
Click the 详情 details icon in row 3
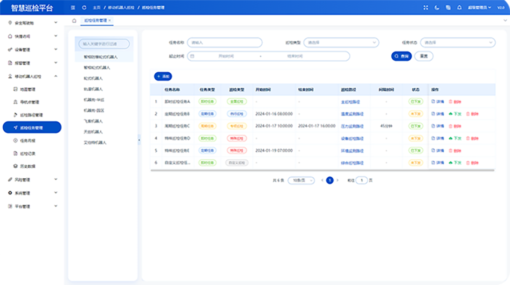(x=433, y=126)
